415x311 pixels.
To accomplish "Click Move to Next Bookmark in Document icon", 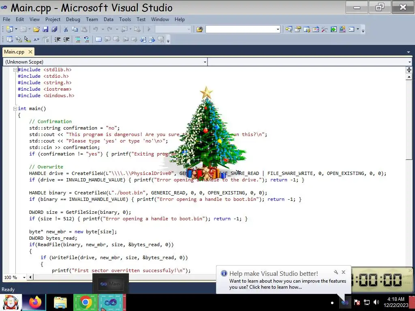I will pyautogui.click(x=152, y=40).
